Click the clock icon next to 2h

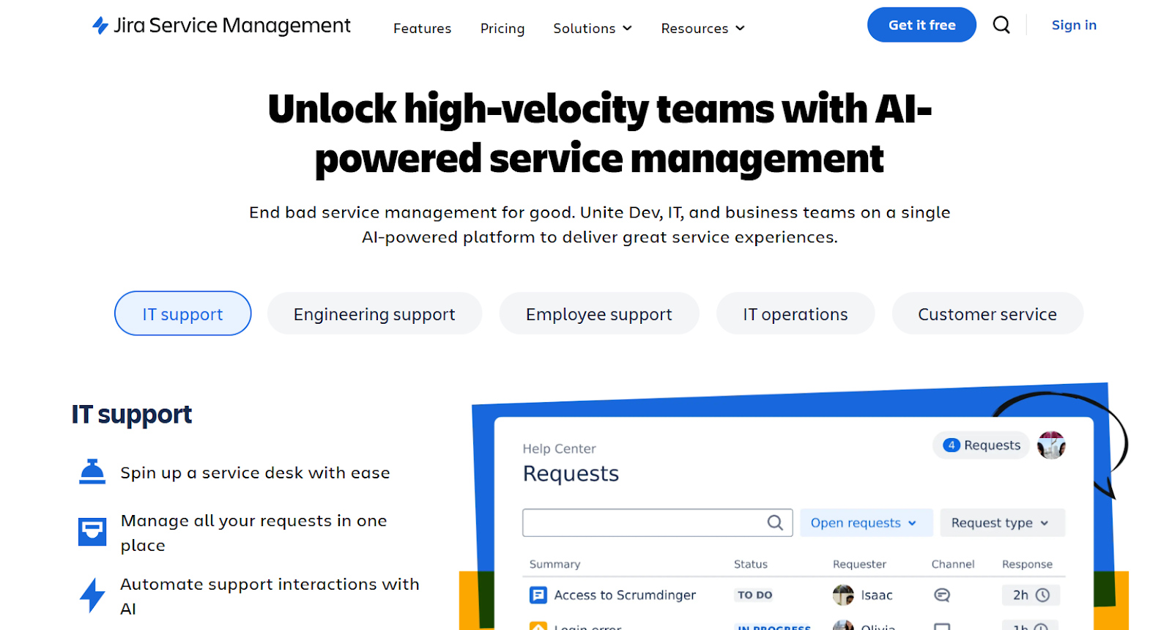1042,595
